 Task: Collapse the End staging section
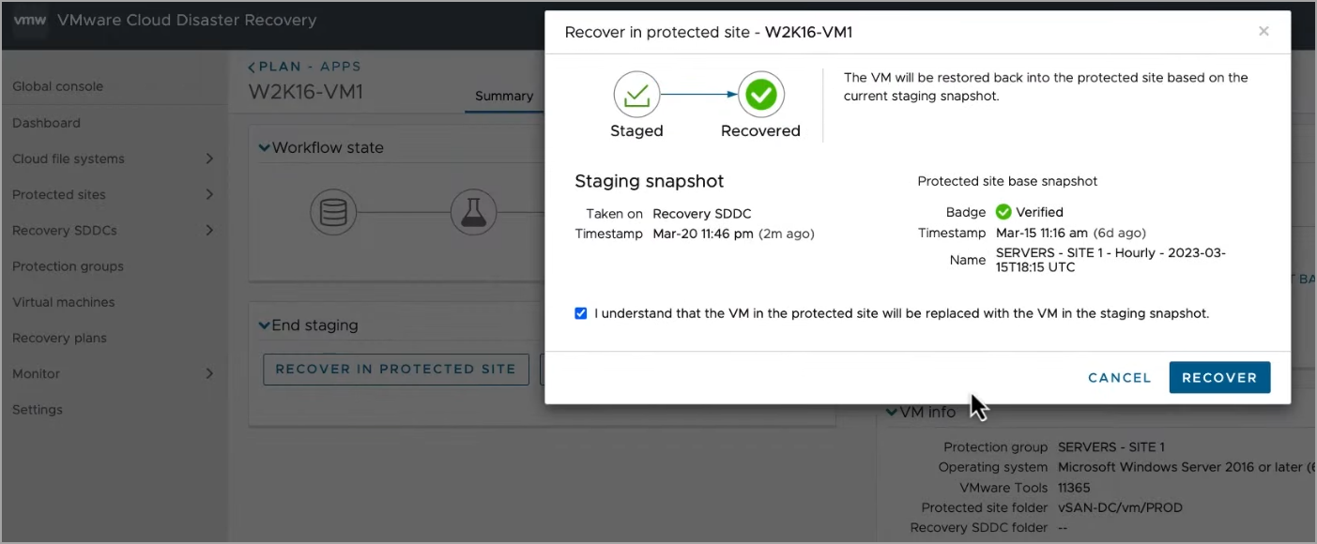(265, 325)
